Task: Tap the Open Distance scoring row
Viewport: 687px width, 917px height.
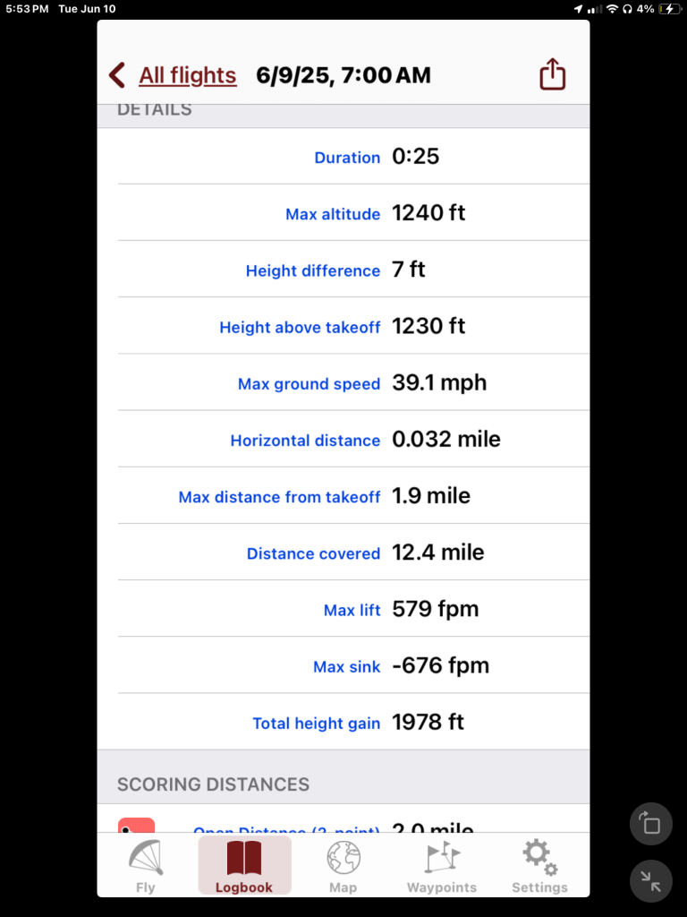Action: 343,826
